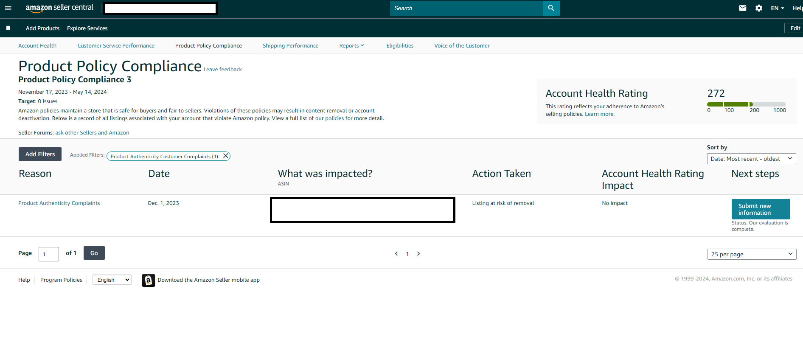Click Explore Services in the top bar
The image size is (803, 345).
click(87, 28)
